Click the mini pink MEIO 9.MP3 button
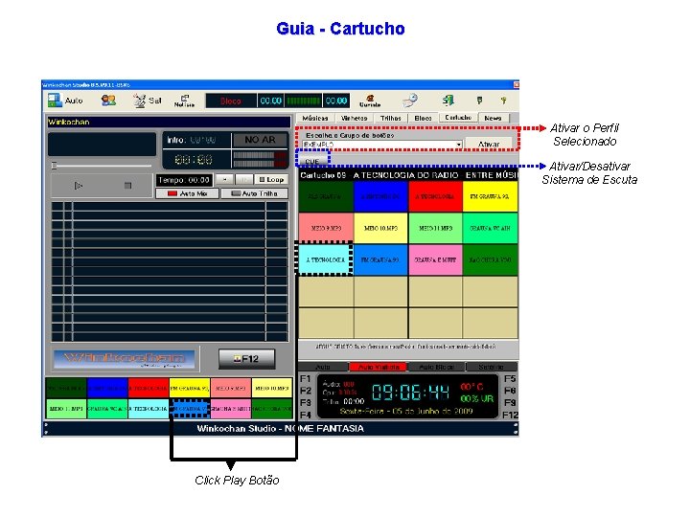 click(x=231, y=388)
